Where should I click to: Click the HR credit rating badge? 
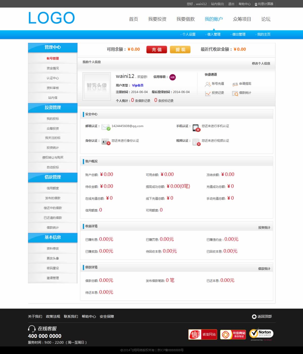[172, 77]
